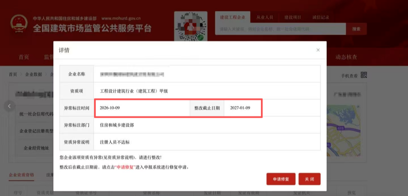The width and height of the screenshot is (408, 196).
Task: Click the left carousel arrow icon
Action: pos(9,106)
